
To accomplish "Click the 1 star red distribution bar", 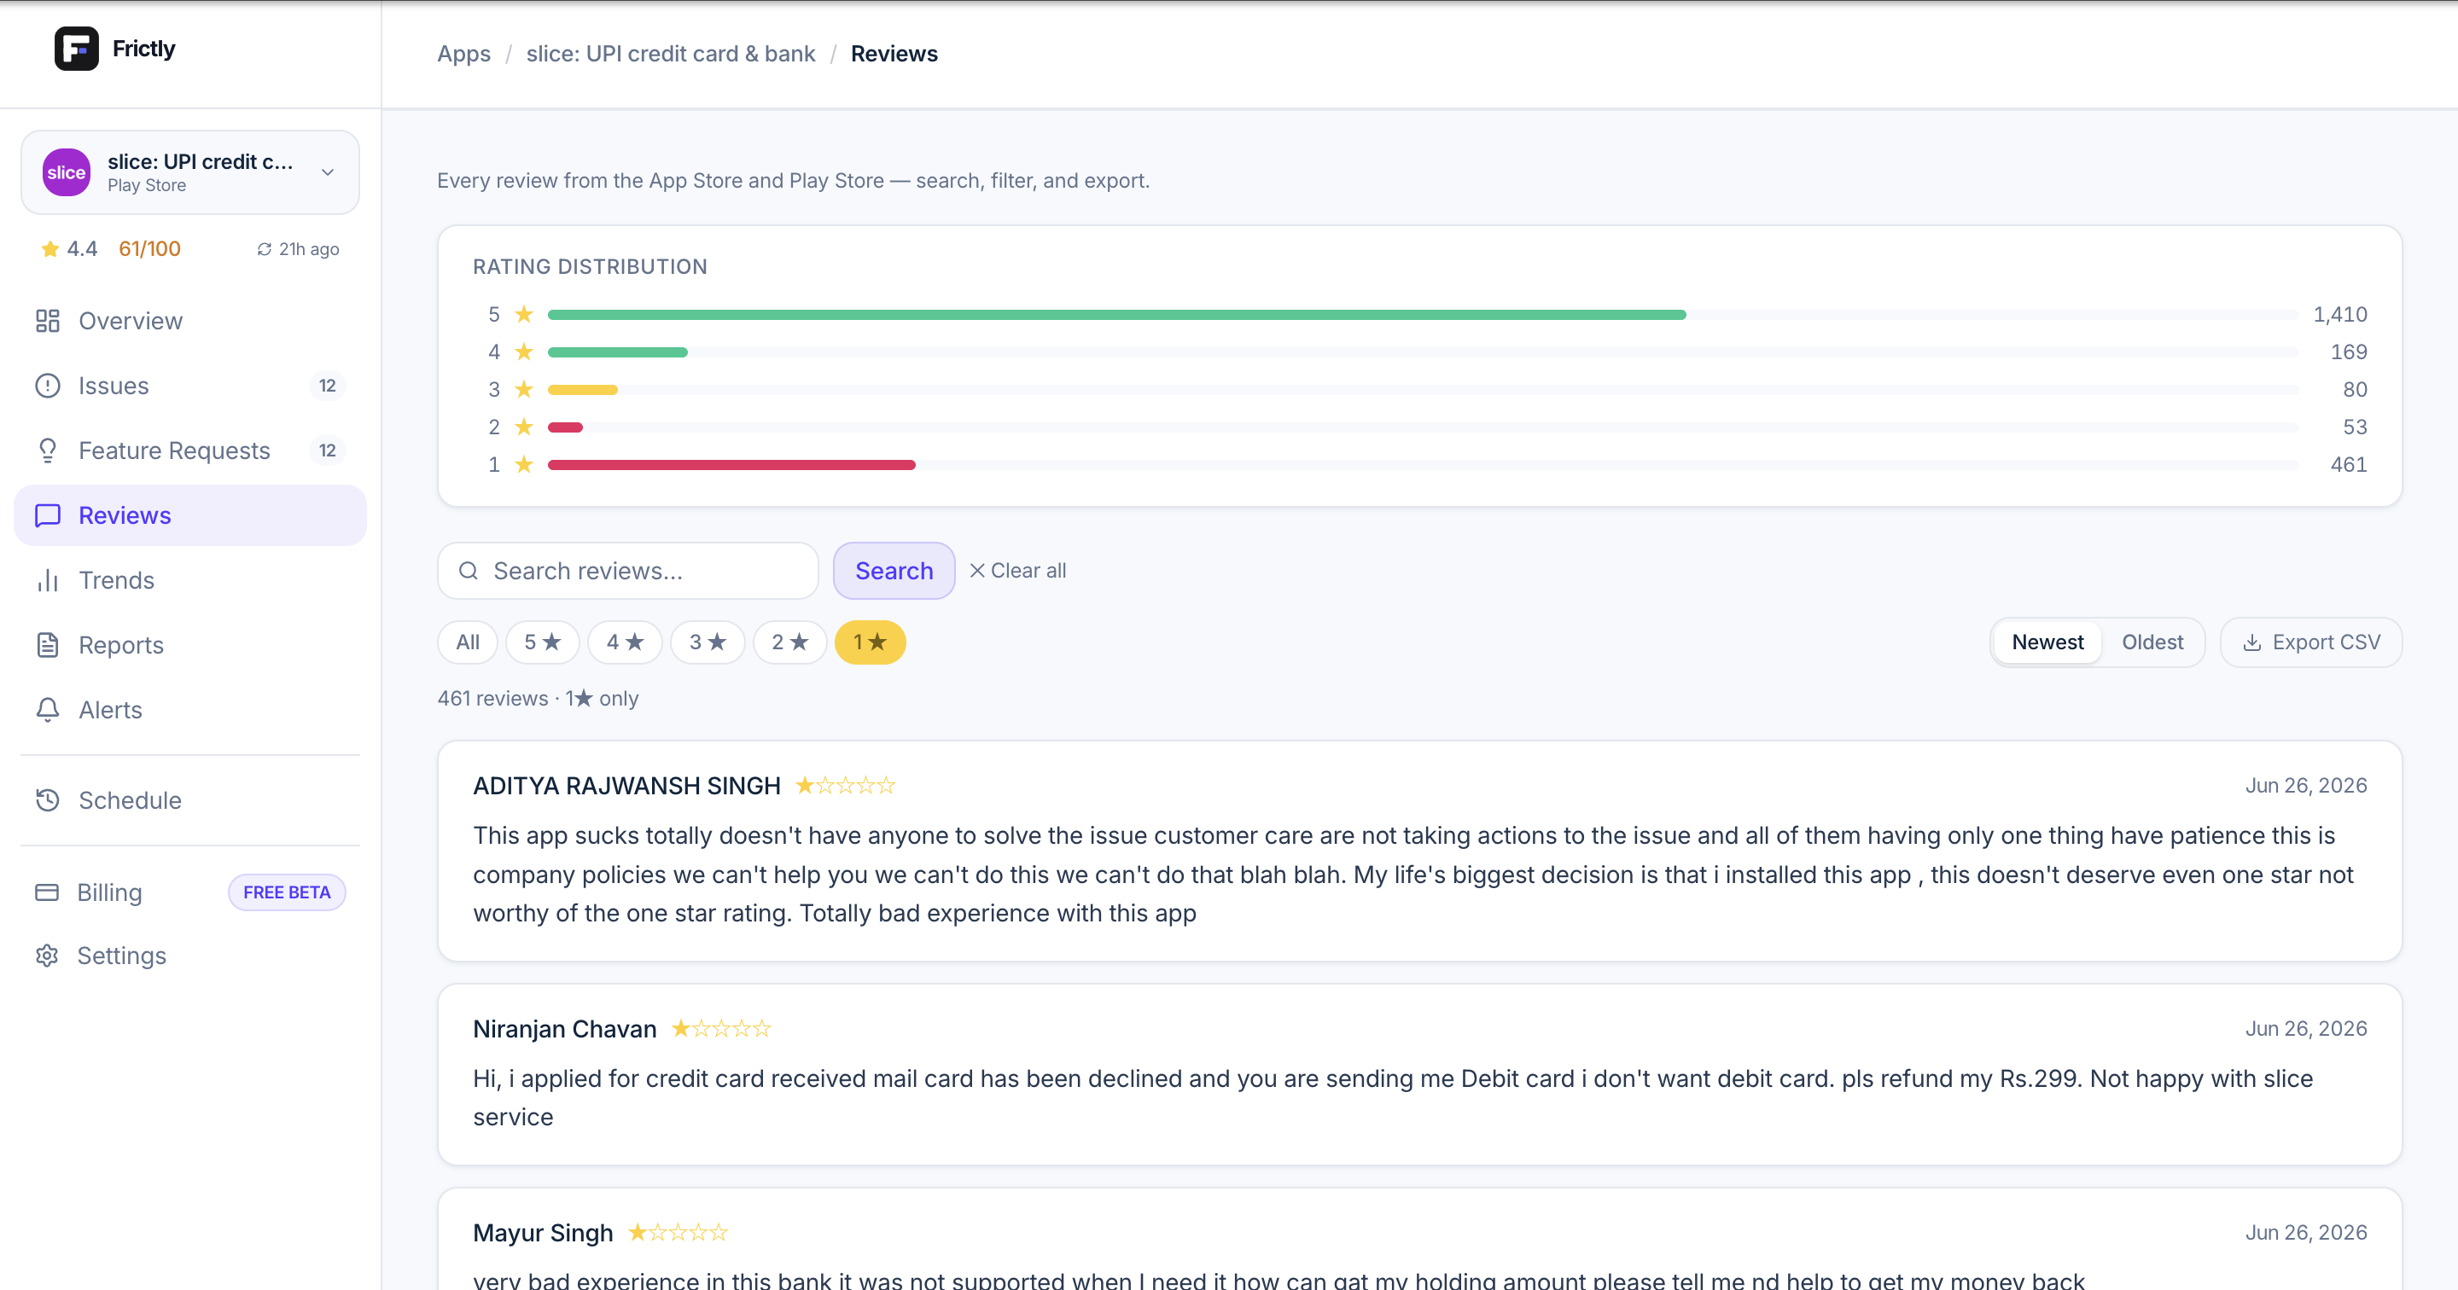I will 731,465.
